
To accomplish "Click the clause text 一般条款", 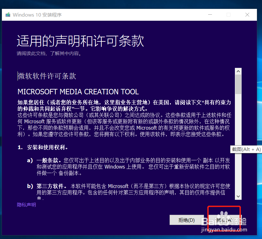I will [x=47, y=160].
